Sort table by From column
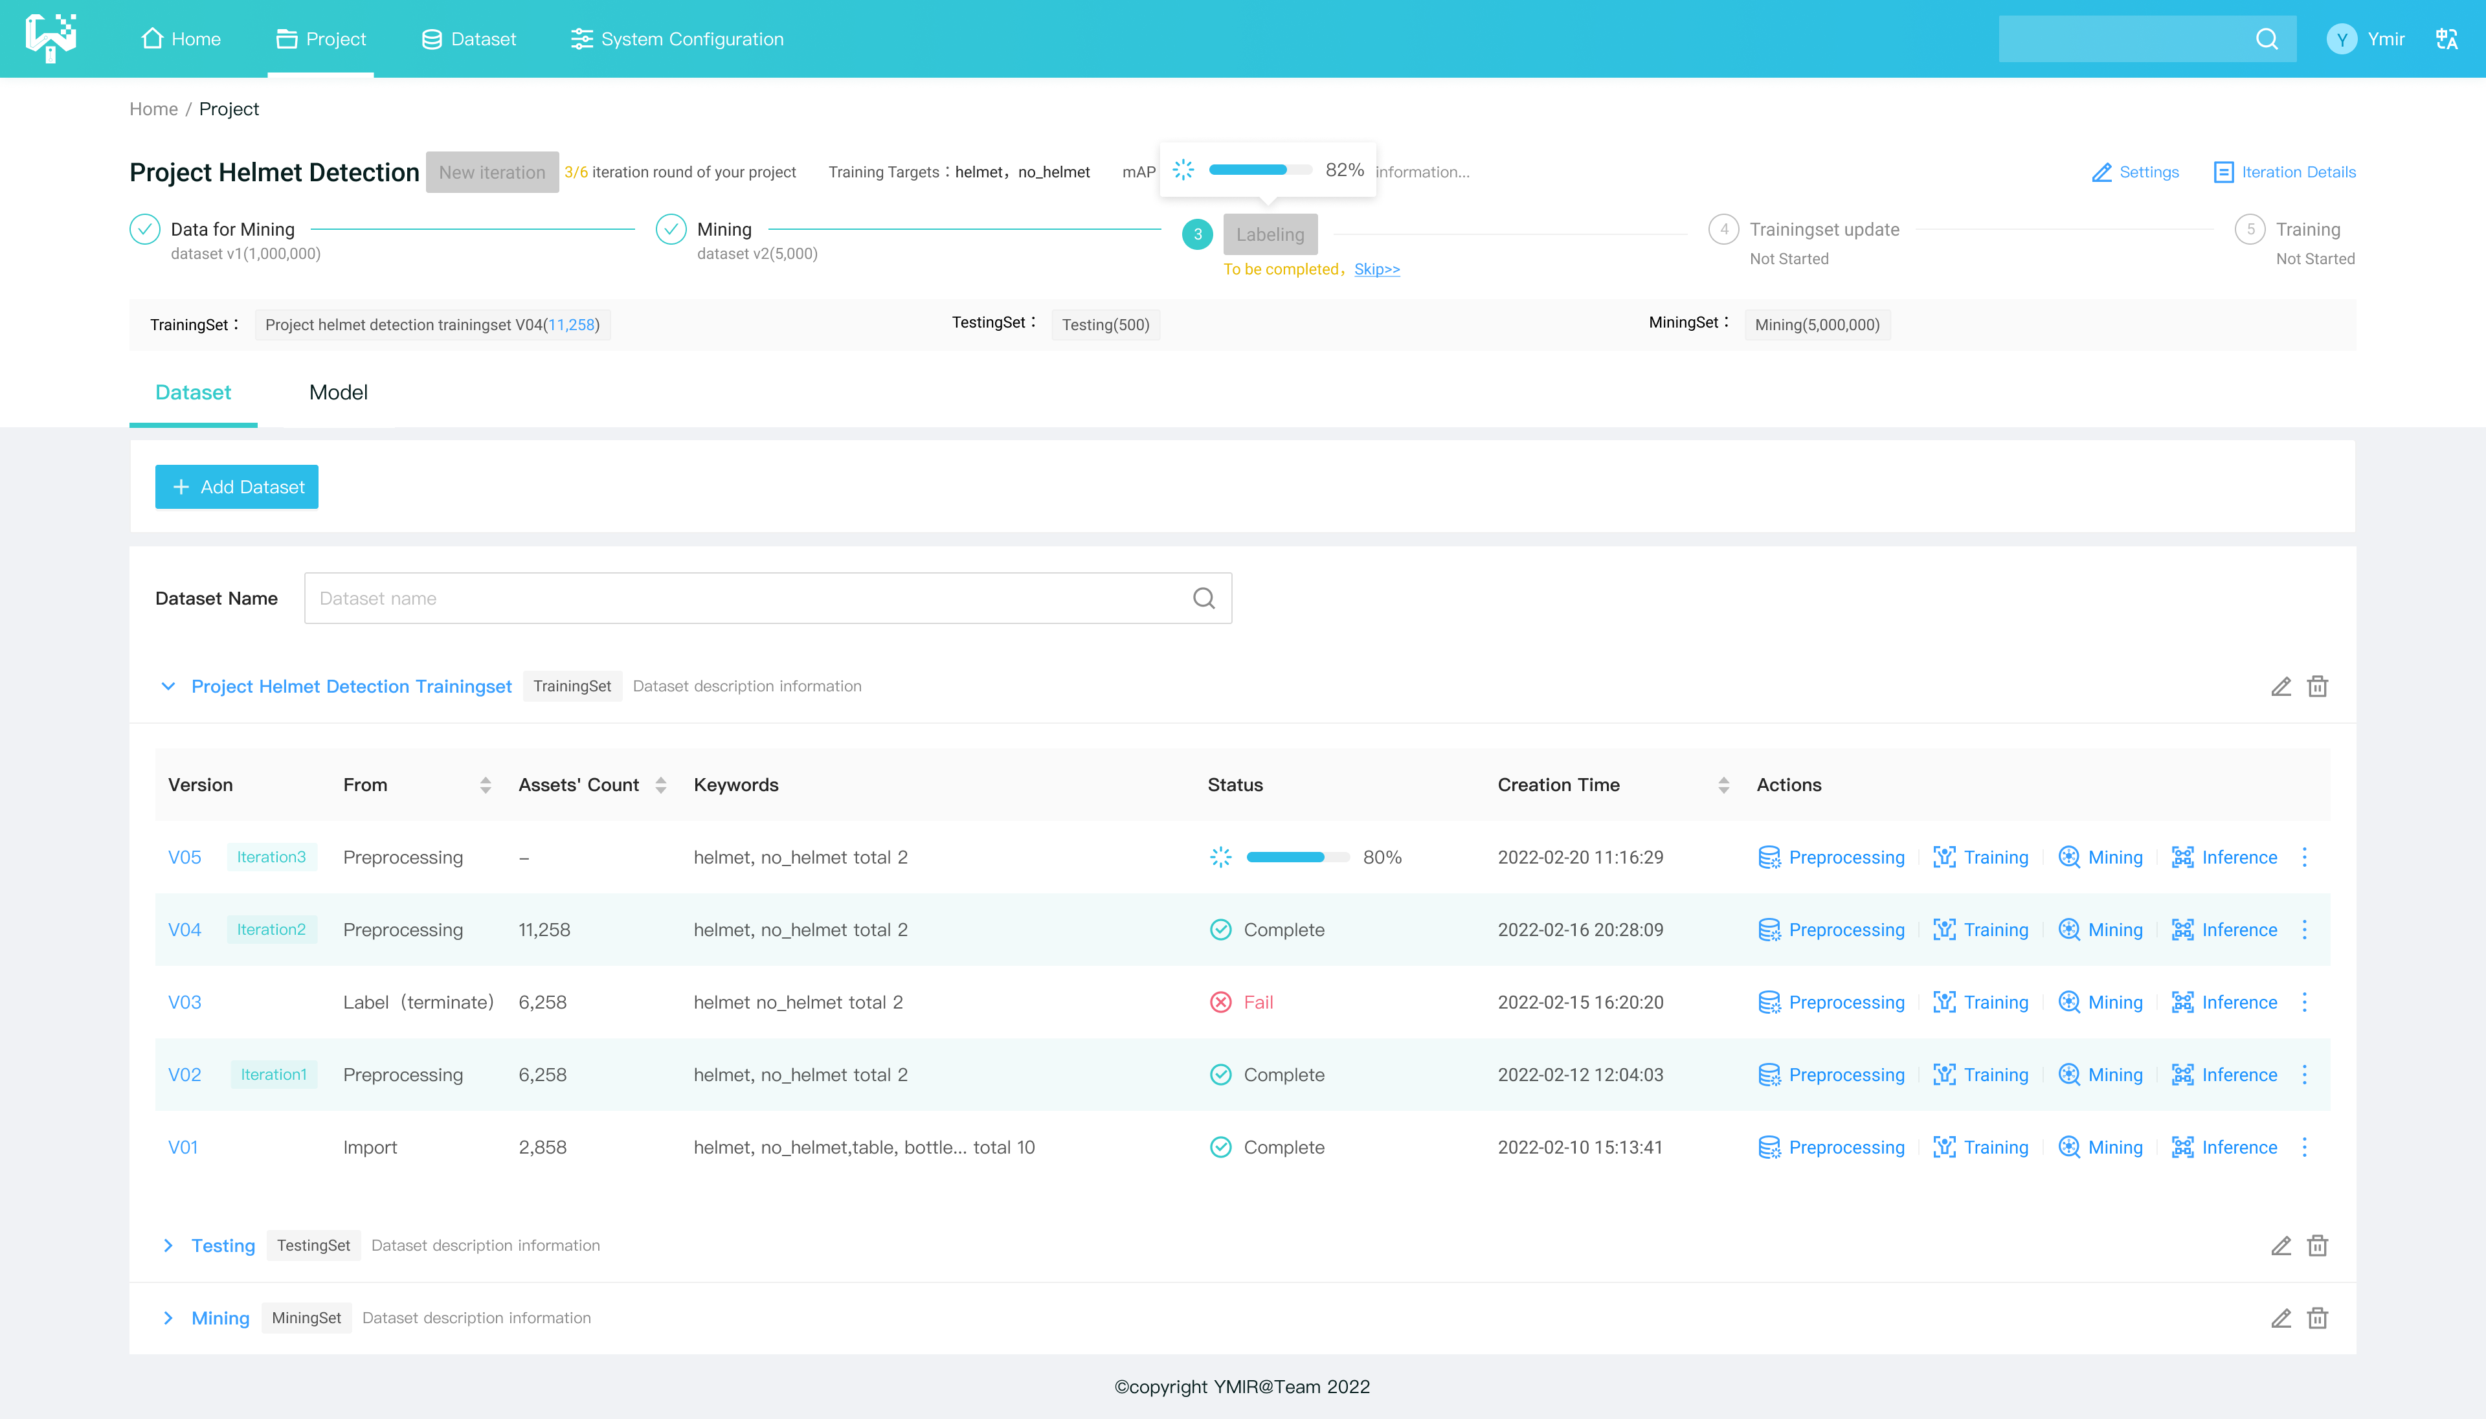The image size is (2486, 1419). tap(486, 785)
